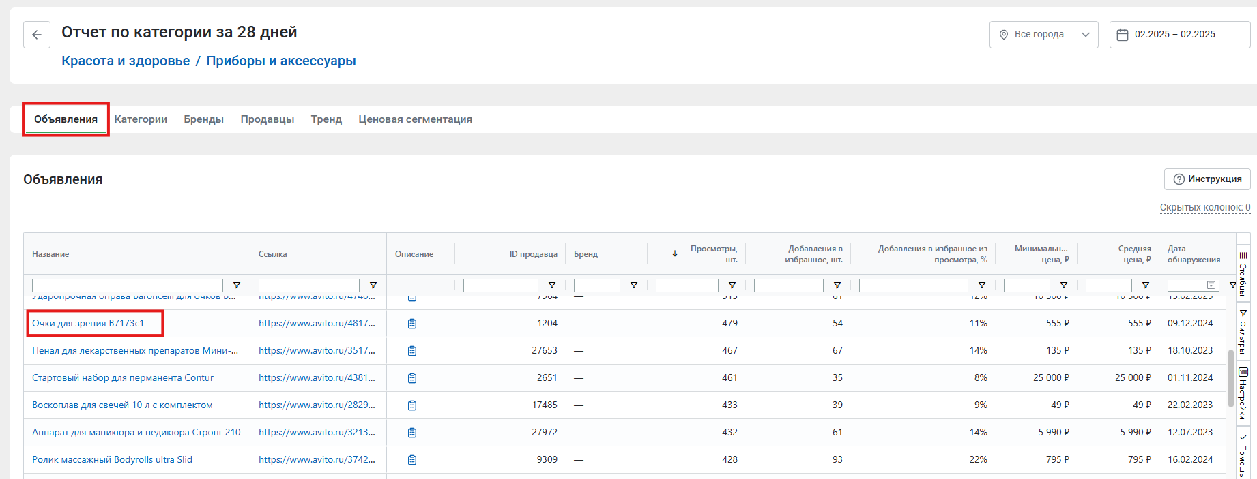Focus the Средняя цена filter input

[x=1109, y=285]
